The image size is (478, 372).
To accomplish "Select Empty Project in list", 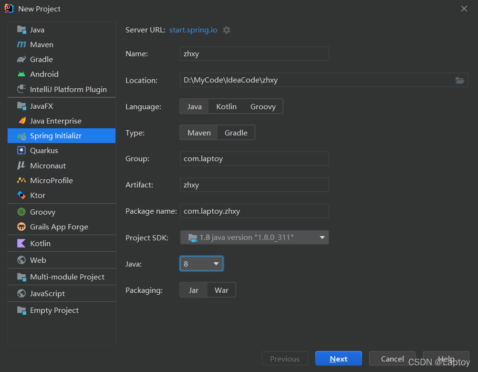I will coord(62,310).
